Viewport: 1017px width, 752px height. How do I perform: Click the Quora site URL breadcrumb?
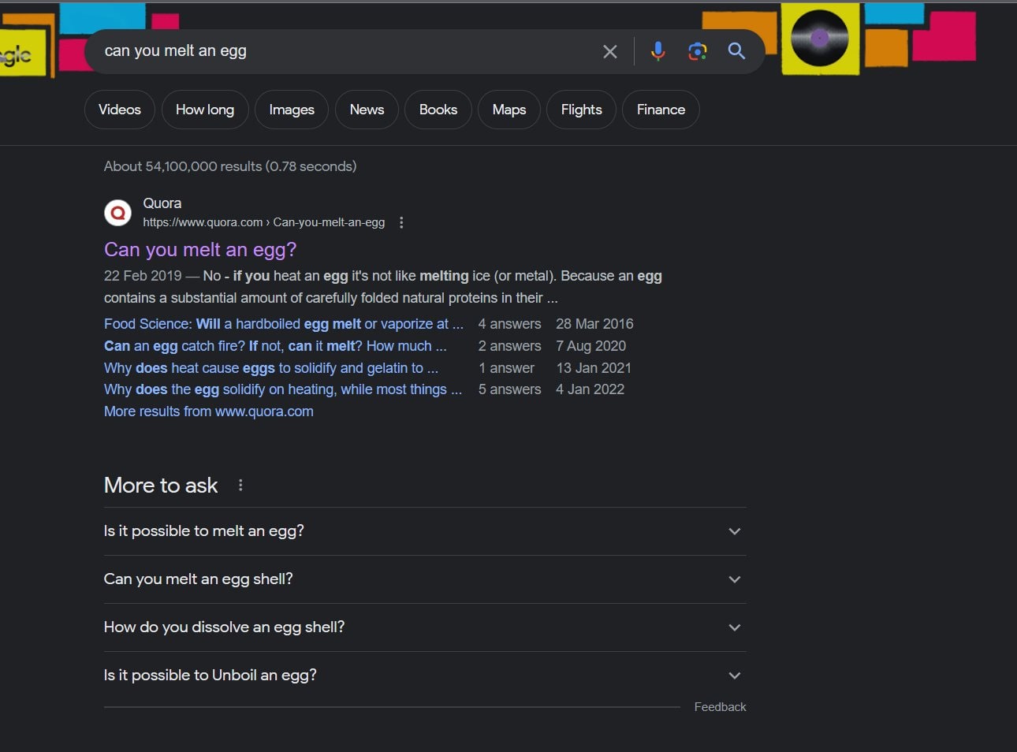click(263, 222)
